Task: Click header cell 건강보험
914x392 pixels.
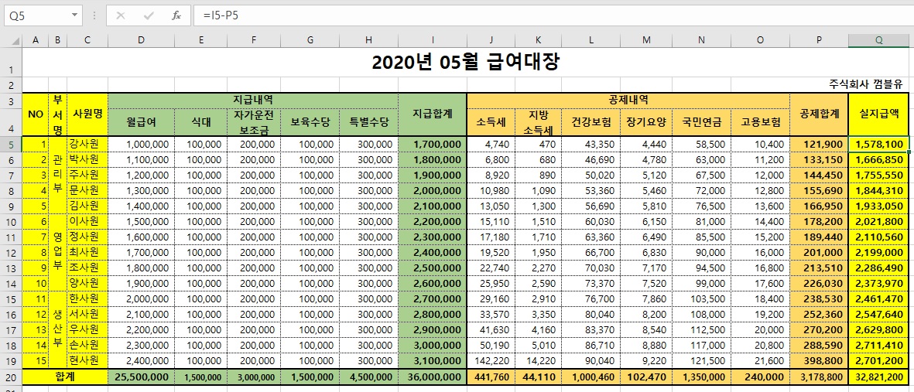Action: click(591, 122)
